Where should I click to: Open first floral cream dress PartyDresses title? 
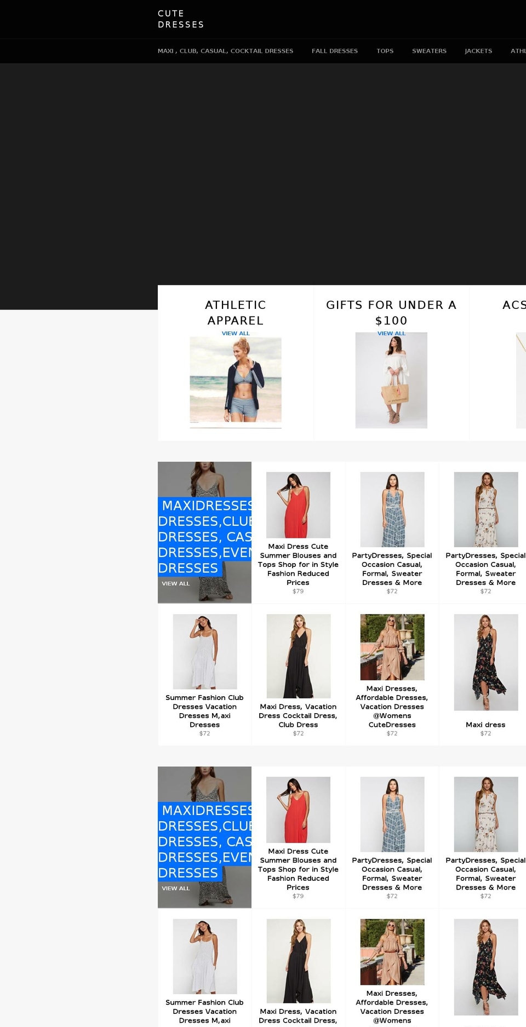pos(486,569)
